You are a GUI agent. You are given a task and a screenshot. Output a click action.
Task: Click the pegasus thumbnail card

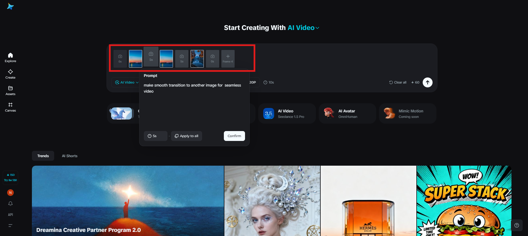click(x=122, y=113)
